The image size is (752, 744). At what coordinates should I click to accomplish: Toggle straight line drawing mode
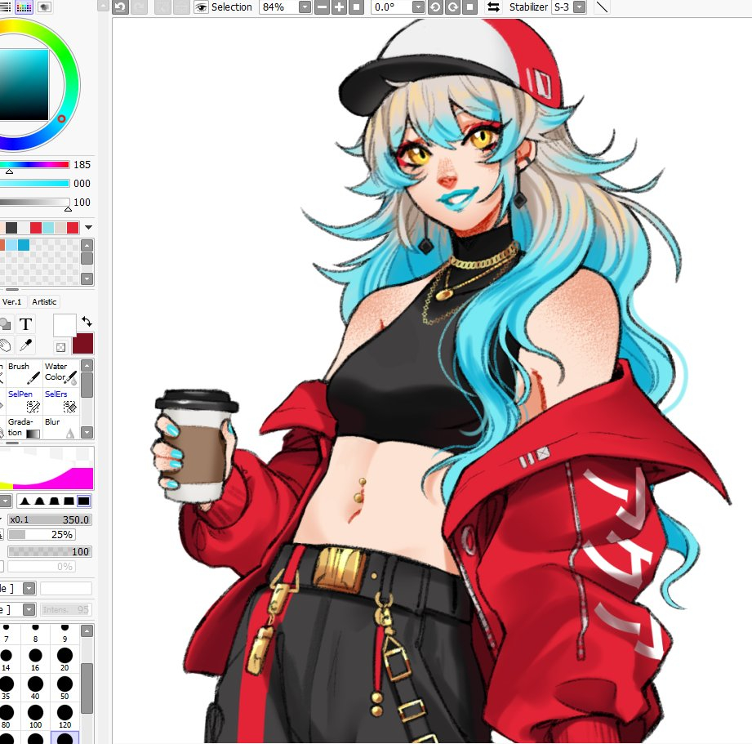tap(602, 7)
